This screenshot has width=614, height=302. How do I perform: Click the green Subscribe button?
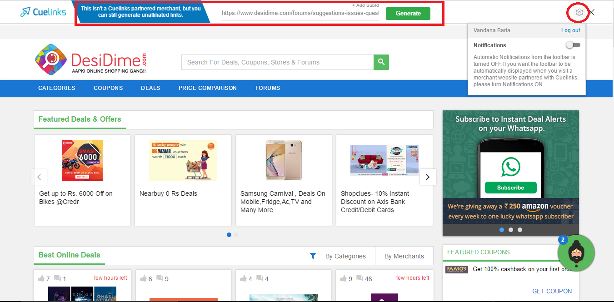pos(511,188)
